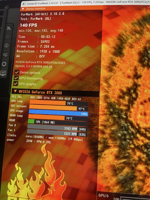Click the Frames count 26902
150x200 pixels.
[x=45, y=42]
